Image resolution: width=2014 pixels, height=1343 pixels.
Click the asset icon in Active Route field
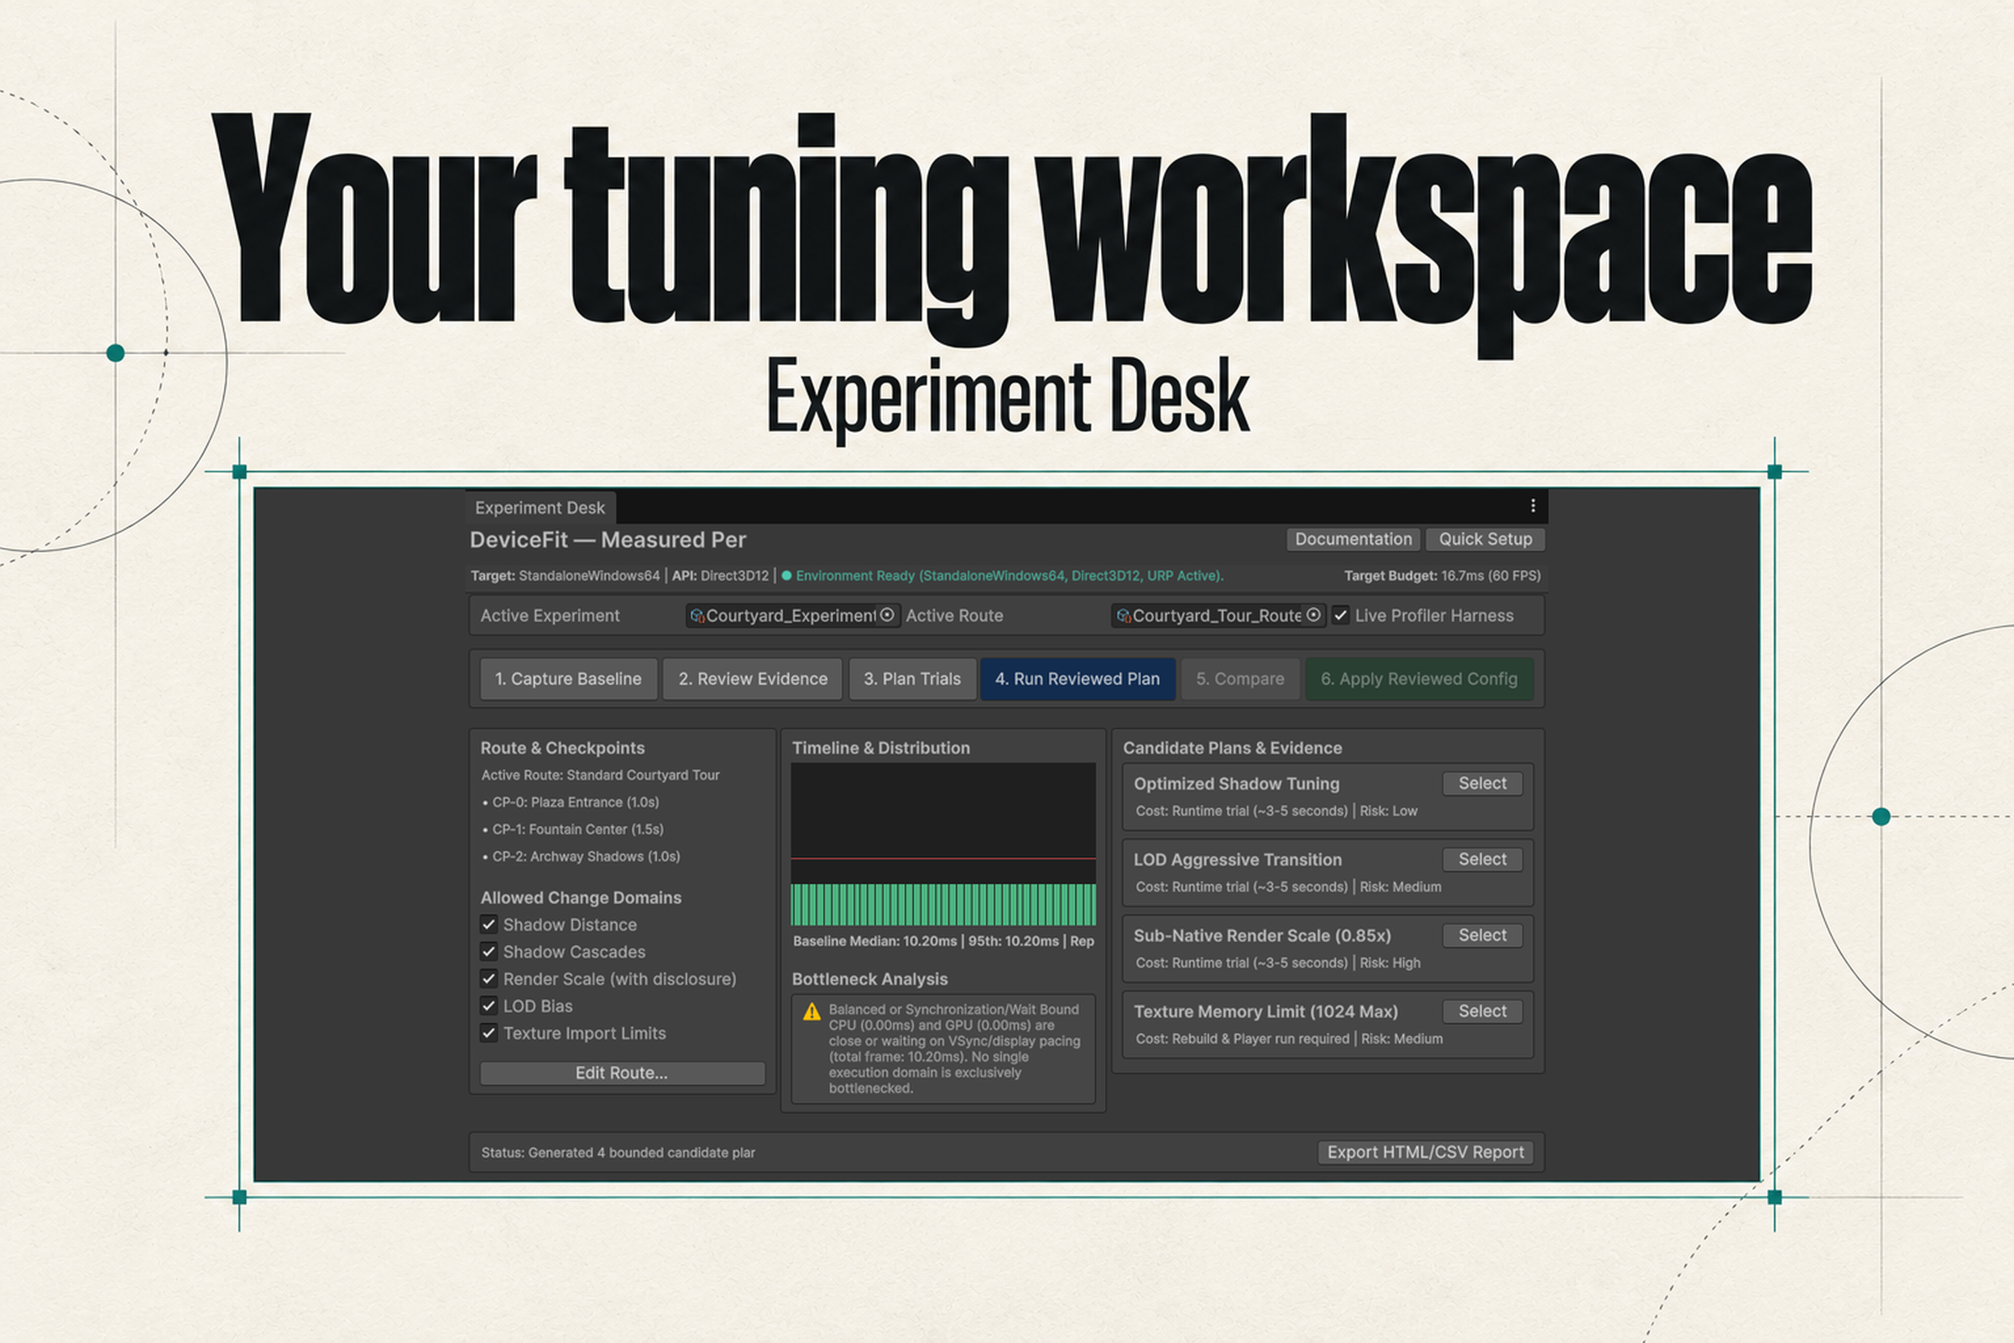click(x=1124, y=616)
